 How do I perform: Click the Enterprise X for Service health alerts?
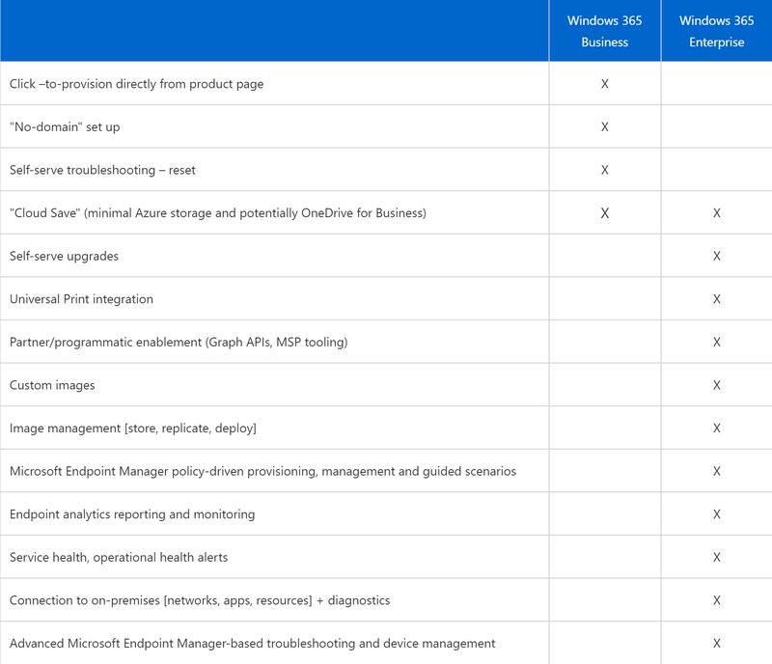716,558
